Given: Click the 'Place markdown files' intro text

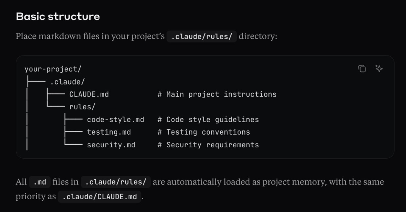Looking at the screenshot, I should pyautogui.click(x=62, y=37).
